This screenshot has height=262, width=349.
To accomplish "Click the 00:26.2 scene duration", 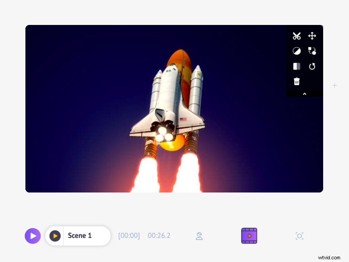I will click(159, 236).
